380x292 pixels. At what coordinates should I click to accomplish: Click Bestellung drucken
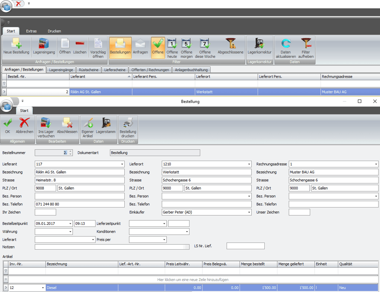pos(128,127)
